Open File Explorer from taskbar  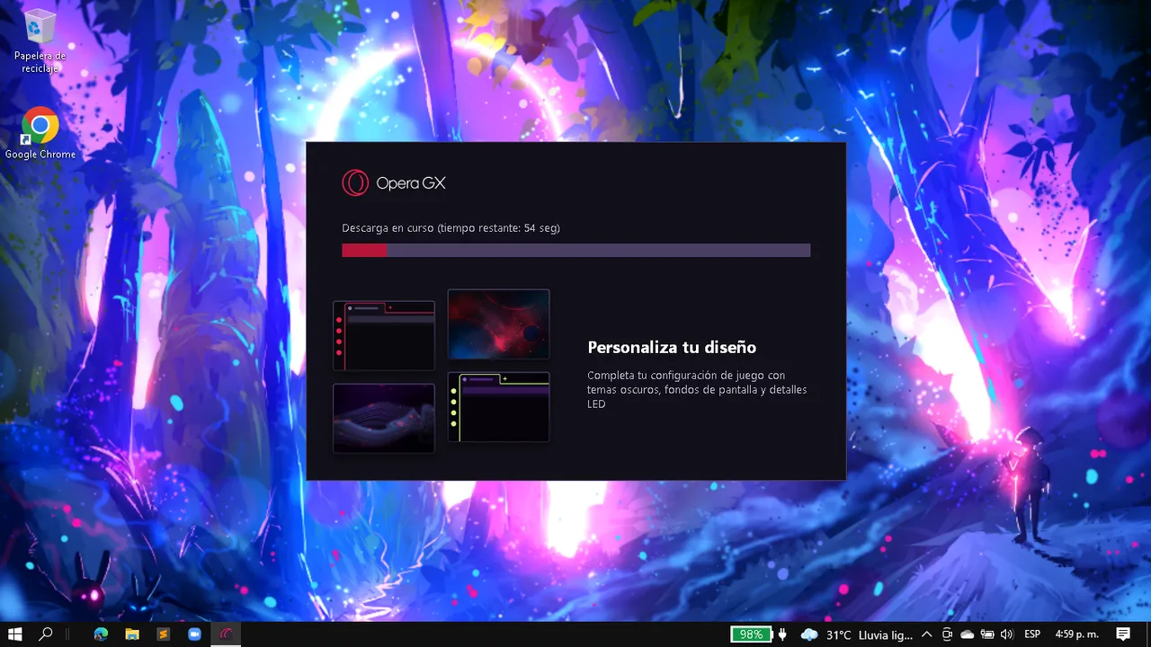[132, 634]
